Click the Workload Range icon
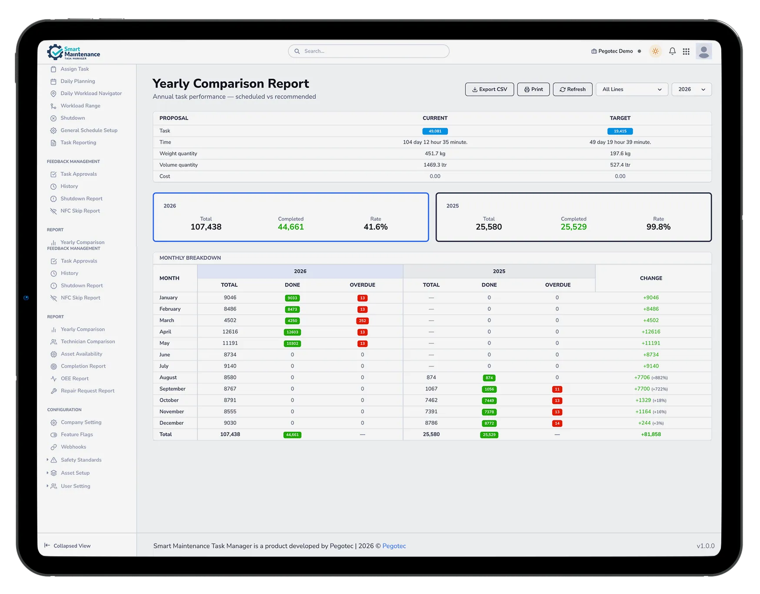This screenshot has width=760, height=594. (53, 106)
